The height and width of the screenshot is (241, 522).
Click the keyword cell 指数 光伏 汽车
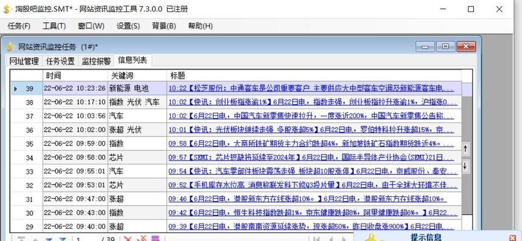137,102
